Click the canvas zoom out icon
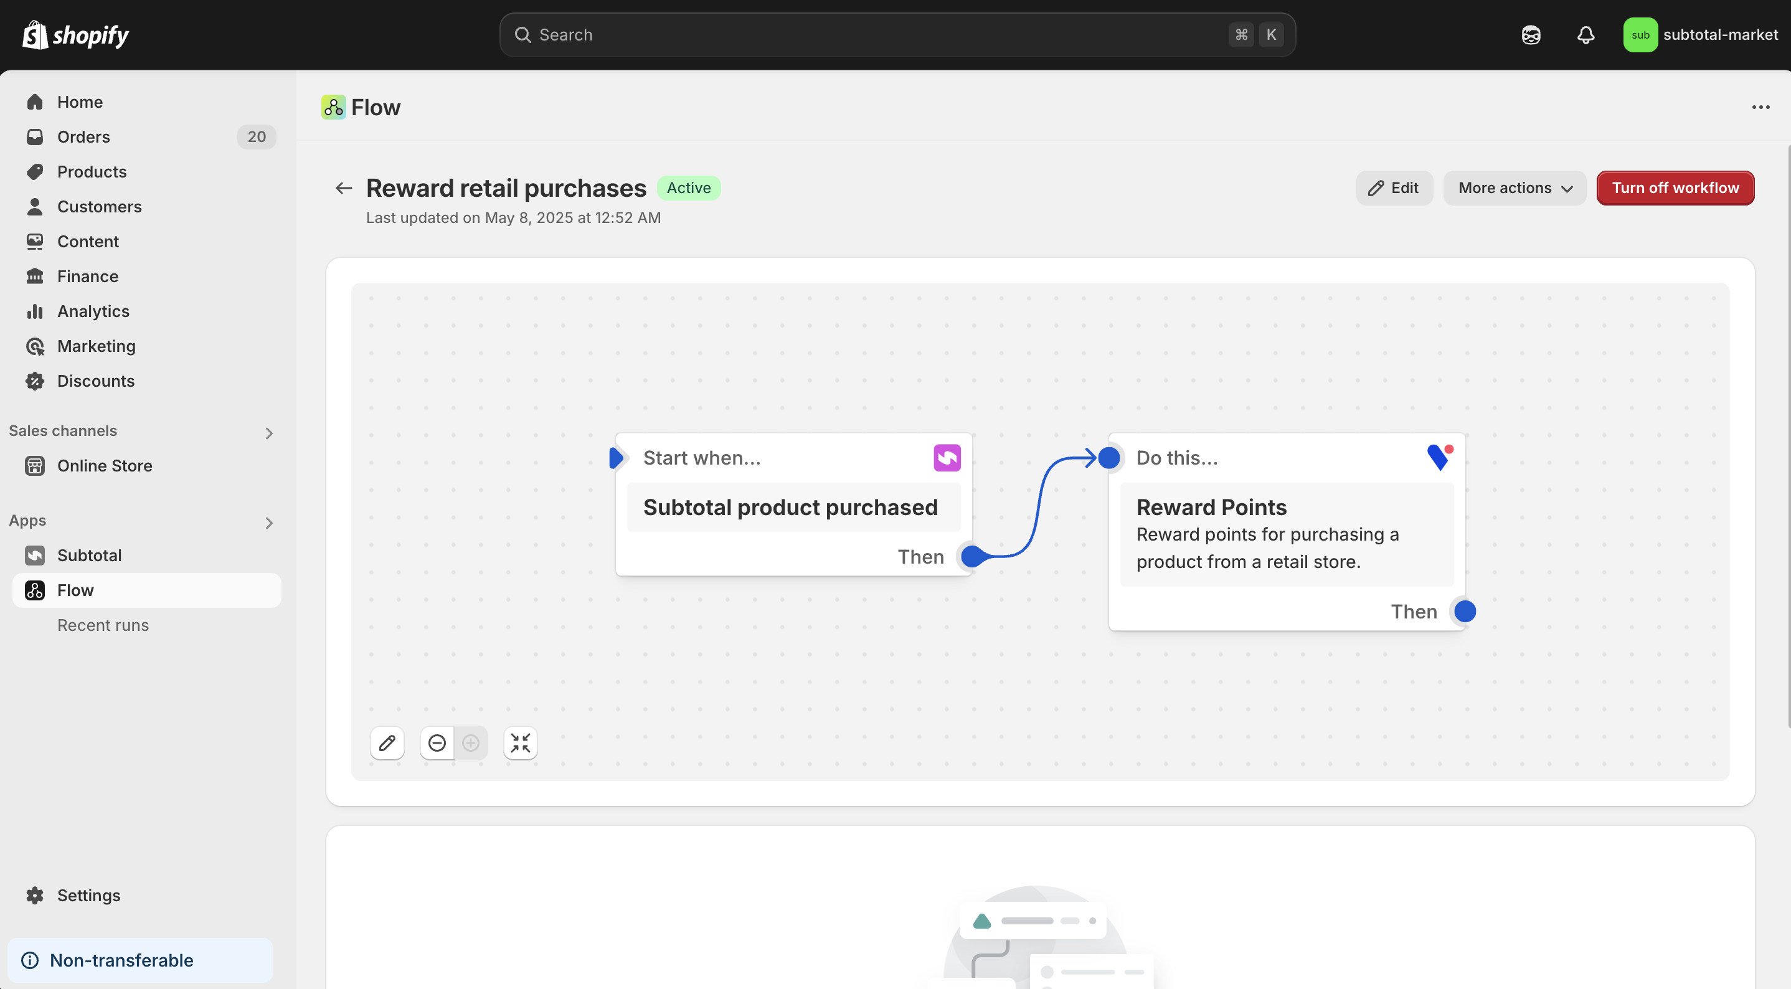The height and width of the screenshot is (989, 1791). tap(437, 743)
